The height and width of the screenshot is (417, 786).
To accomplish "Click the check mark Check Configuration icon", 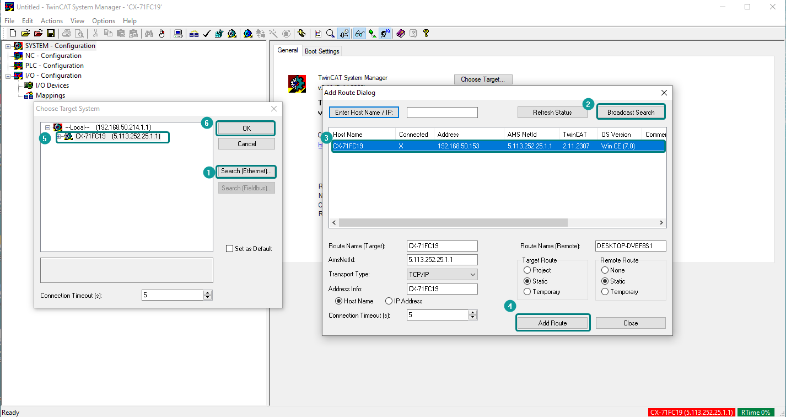I will [207, 34].
